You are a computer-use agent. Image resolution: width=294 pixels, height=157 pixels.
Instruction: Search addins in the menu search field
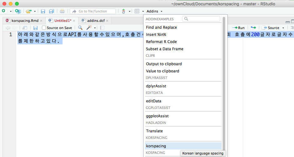coord(201,19)
